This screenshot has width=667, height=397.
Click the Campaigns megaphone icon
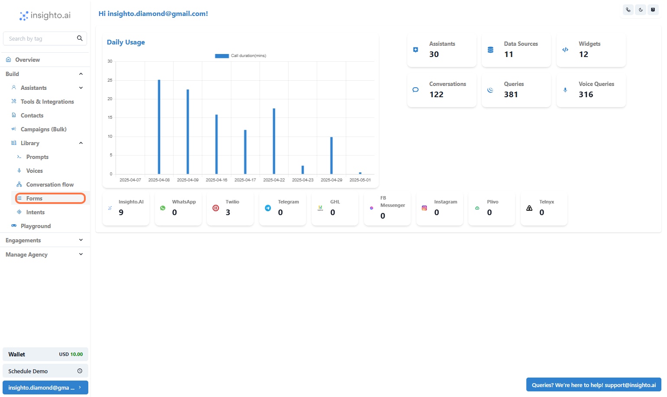(14, 129)
